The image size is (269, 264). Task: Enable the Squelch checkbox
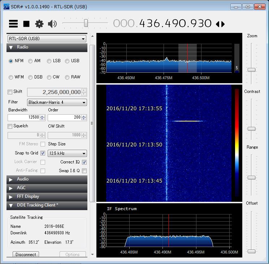(x=10, y=126)
